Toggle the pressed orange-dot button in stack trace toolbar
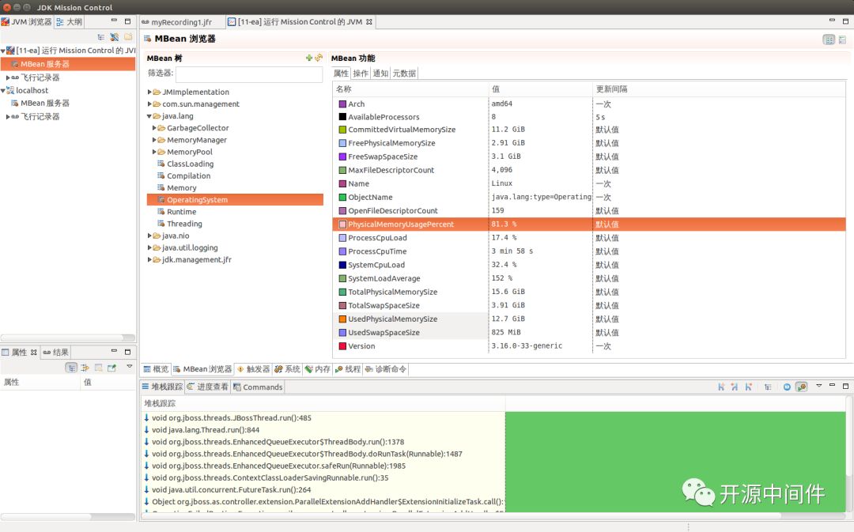 tap(801, 387)
